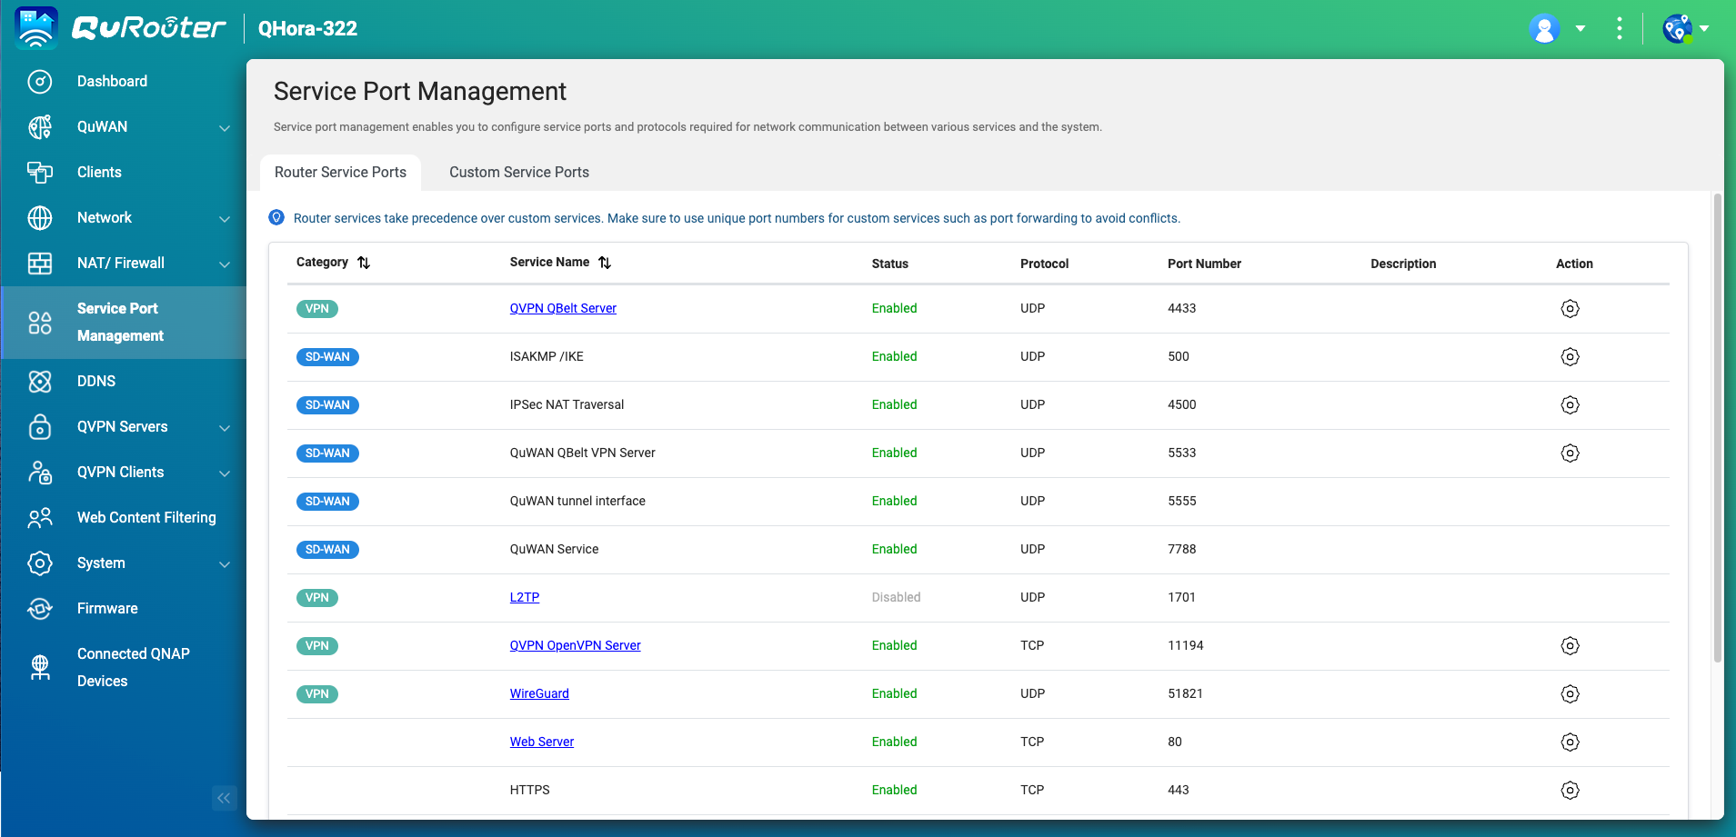Open the action gear for WireGuard
The height and width of the screenshot is (837, 1736).
coord(1571,693)
